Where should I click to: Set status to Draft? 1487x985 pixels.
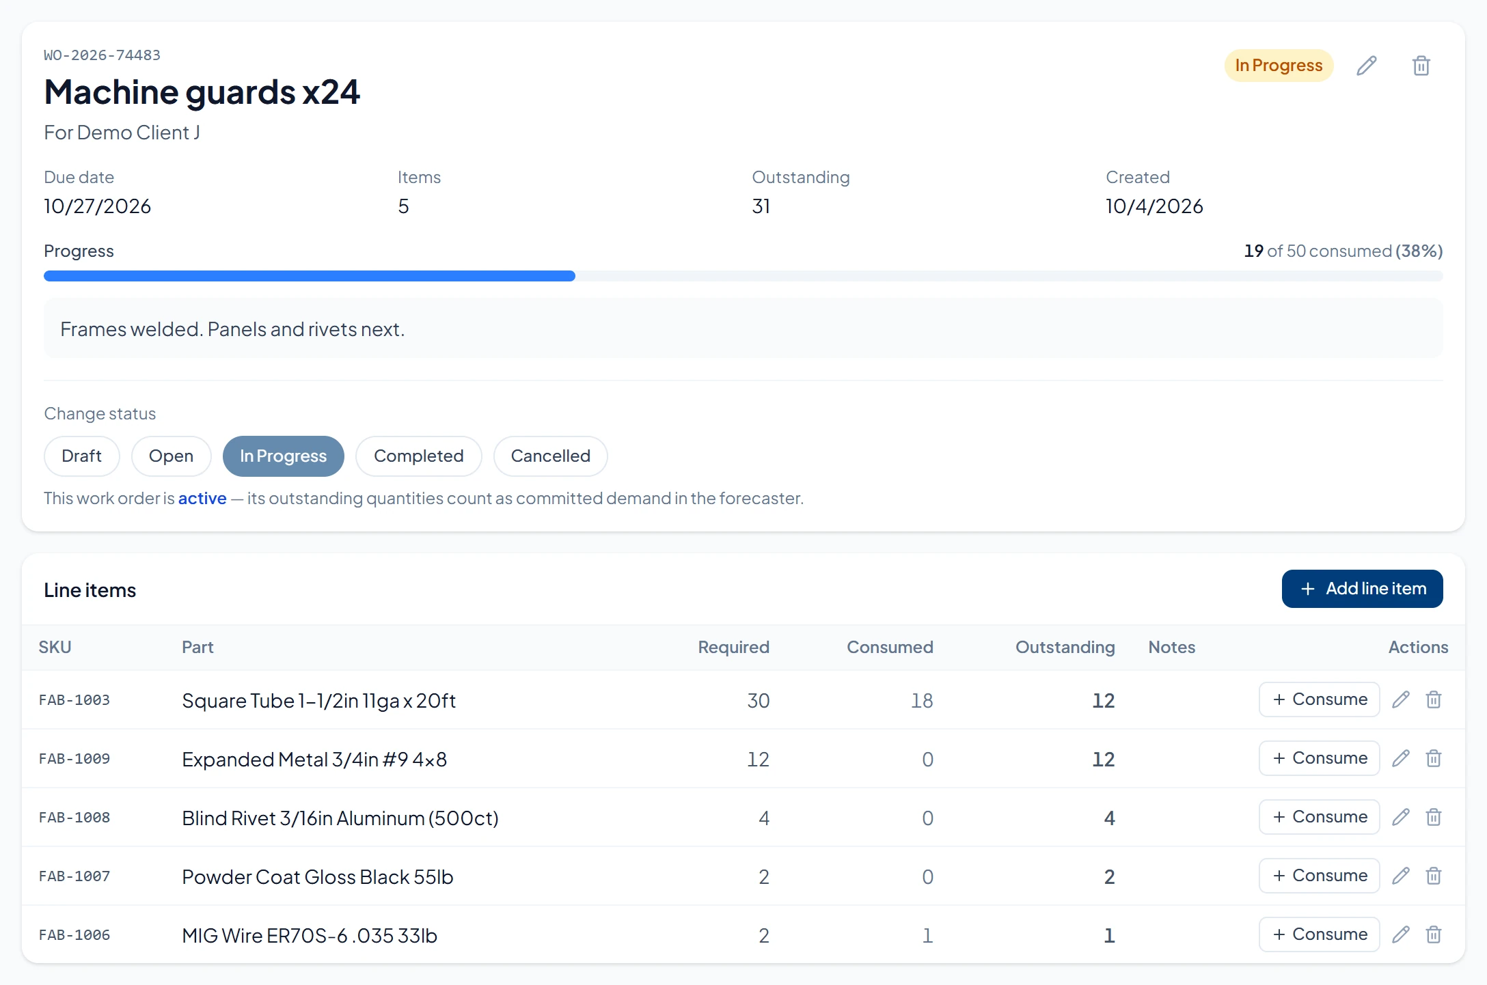tap(81, 456)
